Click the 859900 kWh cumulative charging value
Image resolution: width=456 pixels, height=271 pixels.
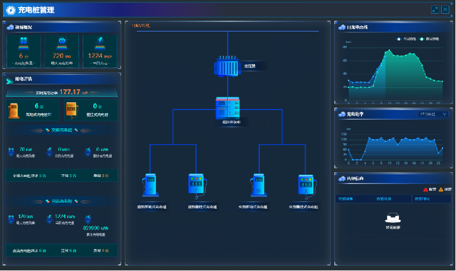(95, 228)
